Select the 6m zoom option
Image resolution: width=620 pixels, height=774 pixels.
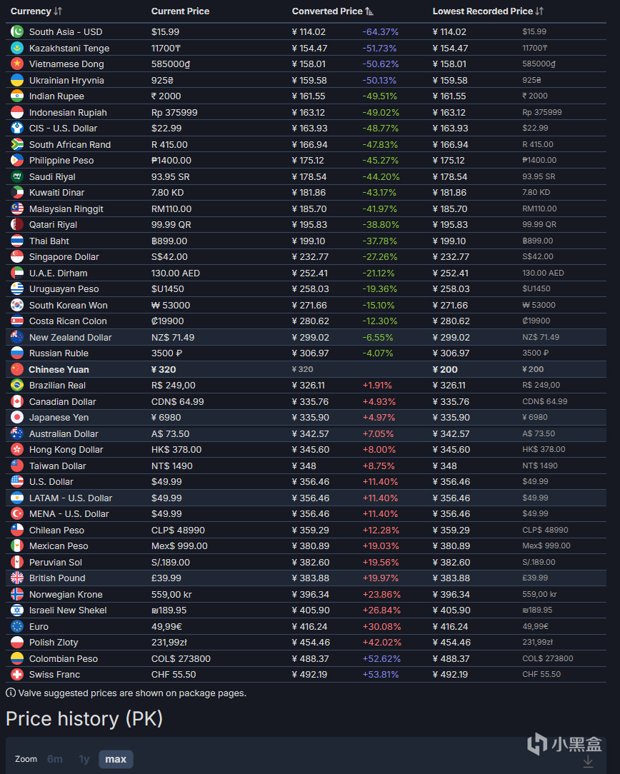[55, 759]
